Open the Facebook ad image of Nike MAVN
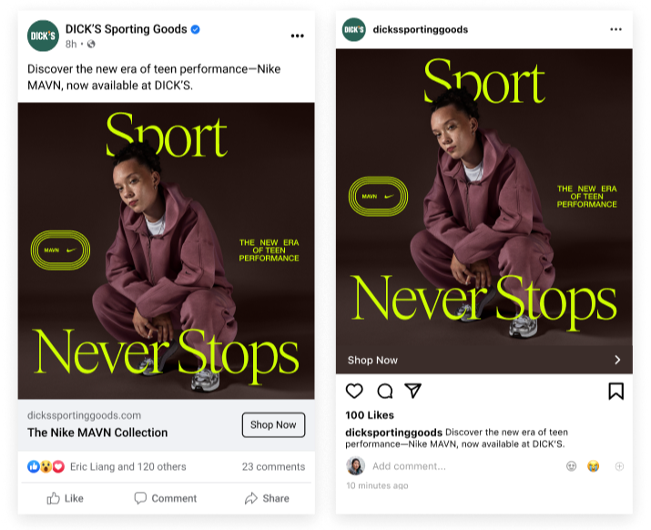 pyautogui.click(x=166, y=250)
